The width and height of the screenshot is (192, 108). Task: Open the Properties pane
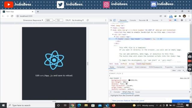point(169,67)
